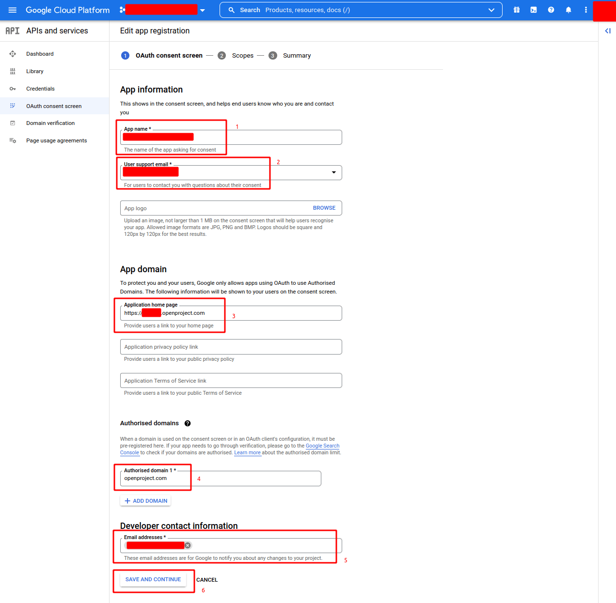Open the hamburger navigation menu
The image size is (616, 603).
(13, 10)
